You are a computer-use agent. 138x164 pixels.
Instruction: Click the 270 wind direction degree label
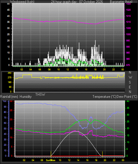pos(9,78)
